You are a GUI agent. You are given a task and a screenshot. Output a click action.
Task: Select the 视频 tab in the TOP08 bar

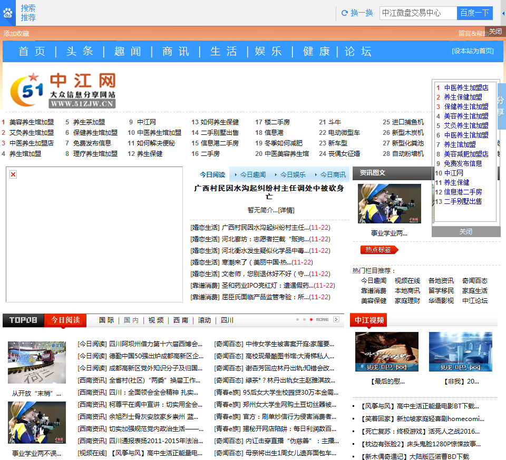[x=156, y=320]
